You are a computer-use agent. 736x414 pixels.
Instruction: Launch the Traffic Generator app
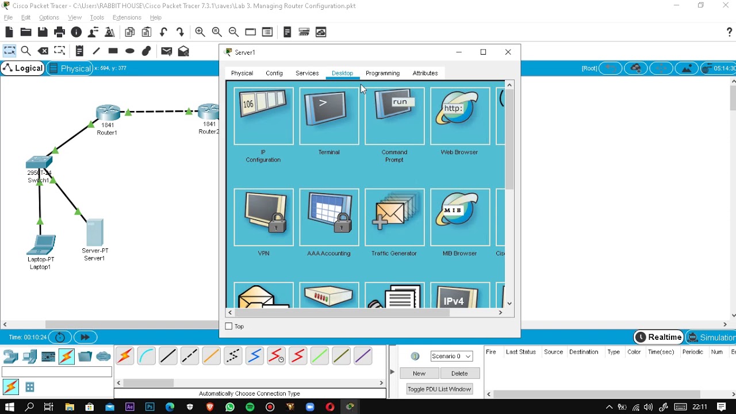tap(394, 217)
